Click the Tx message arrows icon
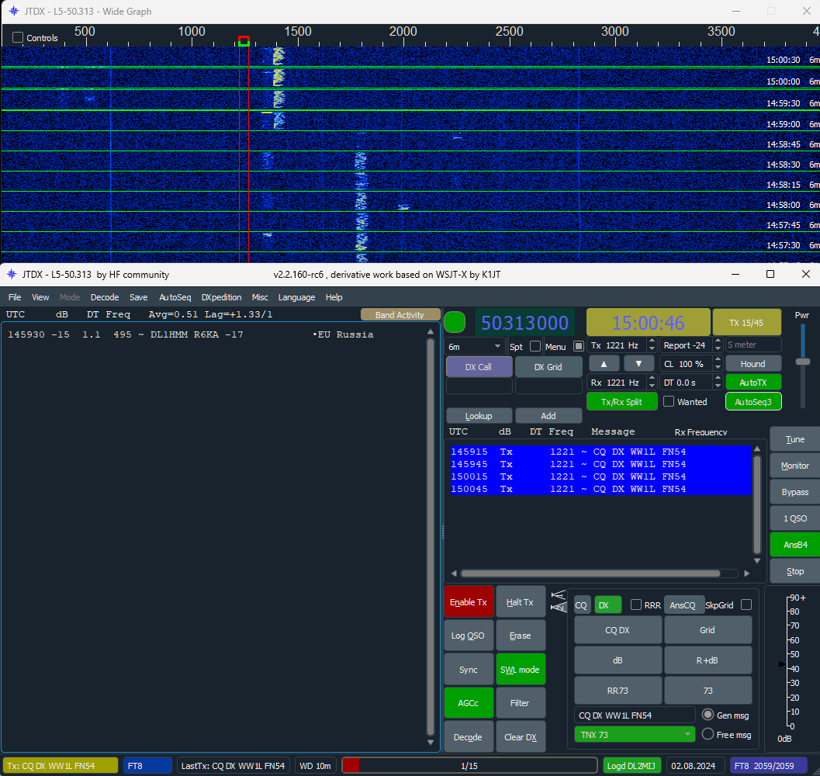820x776 pixels. (x=559, y=601)
